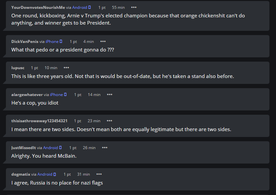Open three-dot menu on lupusc's comment
The height and width of the screenshot is (195, 276).
(66, 68)
